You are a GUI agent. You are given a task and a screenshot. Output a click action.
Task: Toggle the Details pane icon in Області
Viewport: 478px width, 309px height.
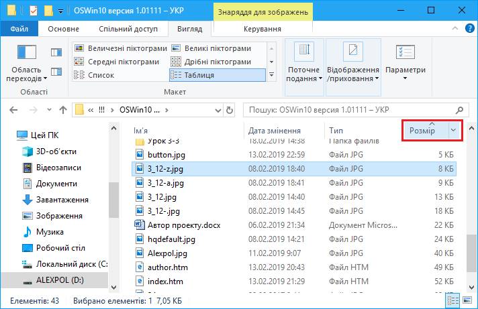(x=56, y=72)
